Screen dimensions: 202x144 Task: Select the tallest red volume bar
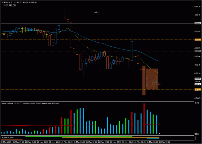(x=144, y=119)
